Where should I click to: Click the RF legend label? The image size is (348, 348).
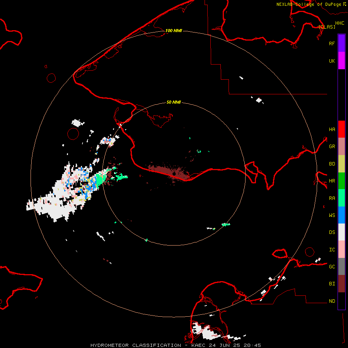332,43
